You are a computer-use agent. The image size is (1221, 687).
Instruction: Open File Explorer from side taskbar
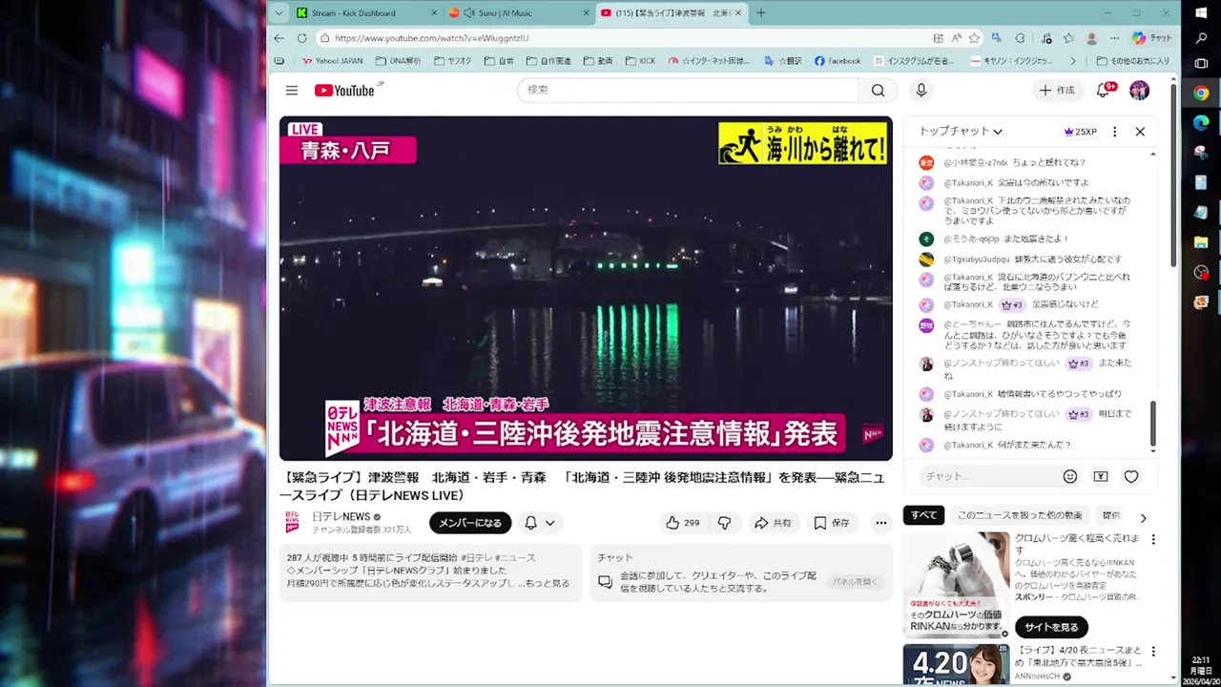coord(1201,242)
